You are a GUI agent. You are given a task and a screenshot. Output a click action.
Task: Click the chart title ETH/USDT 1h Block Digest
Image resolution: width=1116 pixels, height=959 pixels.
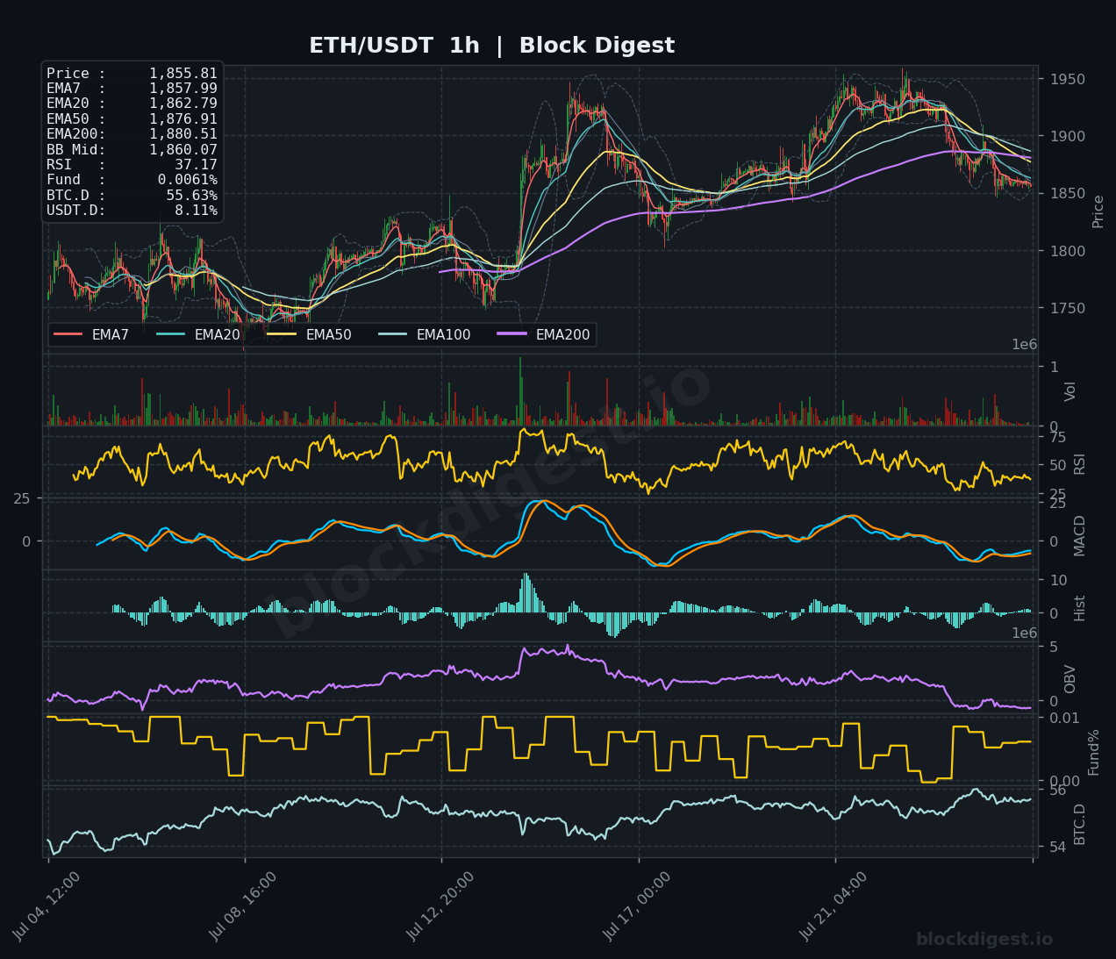pyautogui.click(x=491, y=46)
